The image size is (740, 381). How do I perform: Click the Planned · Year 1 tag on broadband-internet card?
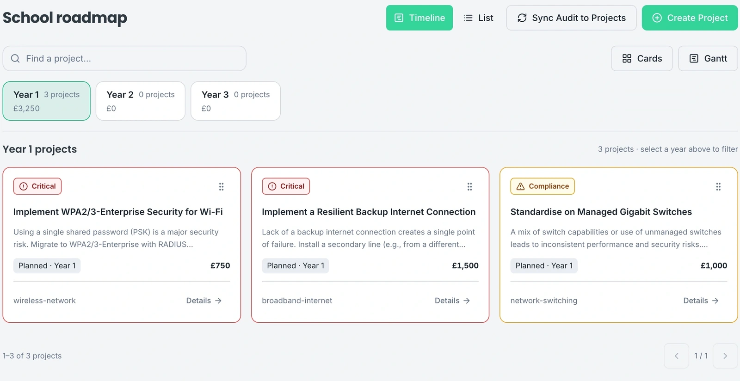coord(296,266)
